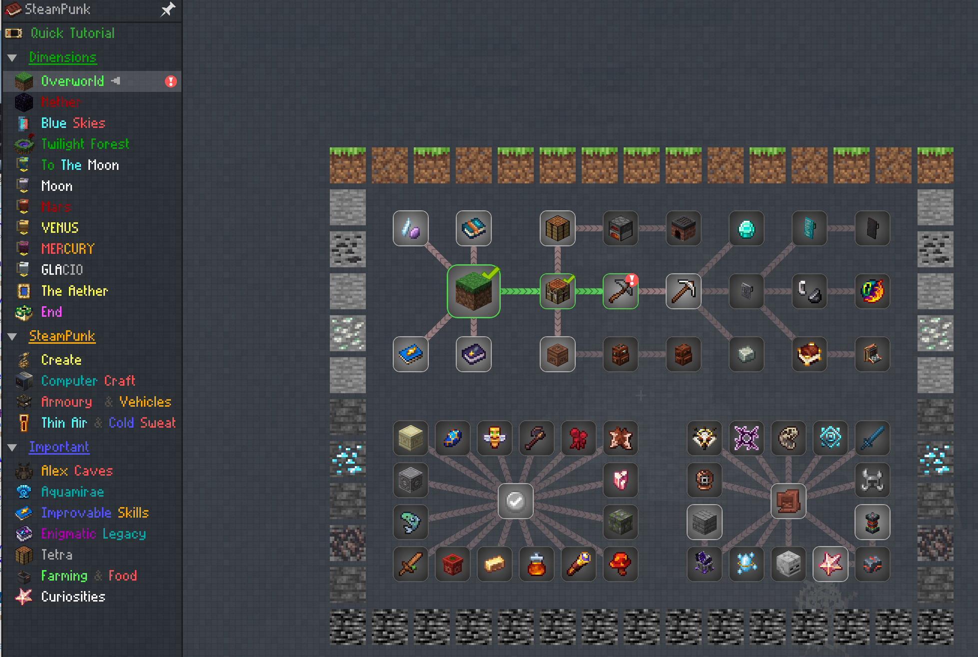This screenshot has width=978, height=657.
Task: Click the crafting table quest with checkmark
Action: pos(557,291)
